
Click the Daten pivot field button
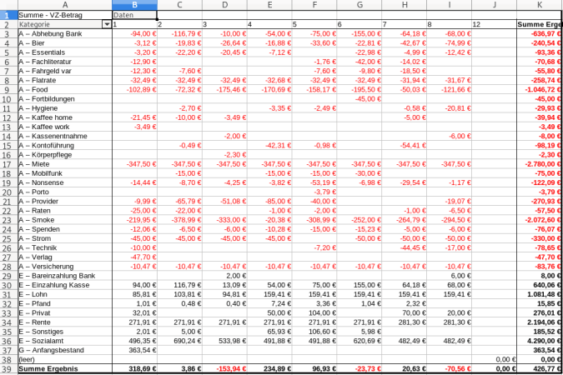(133, 15)
